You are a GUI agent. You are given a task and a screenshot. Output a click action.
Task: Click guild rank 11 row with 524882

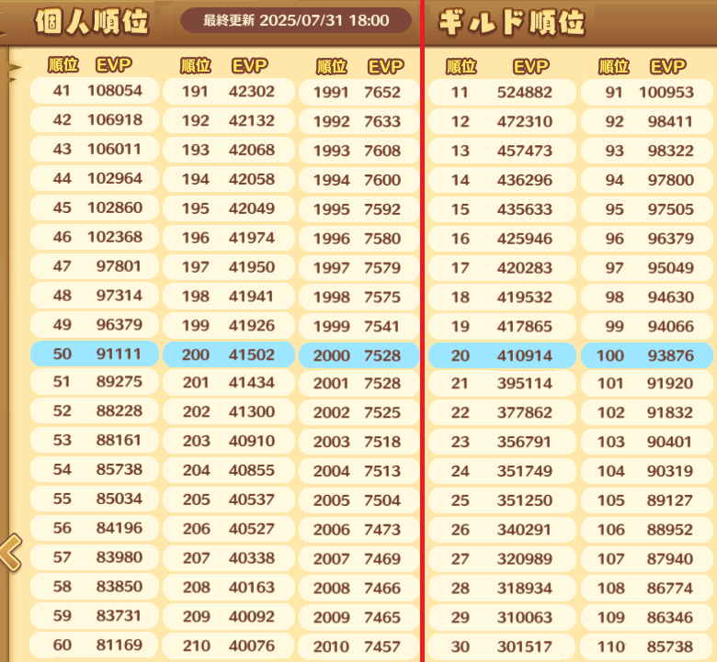[x=502, y=93]
